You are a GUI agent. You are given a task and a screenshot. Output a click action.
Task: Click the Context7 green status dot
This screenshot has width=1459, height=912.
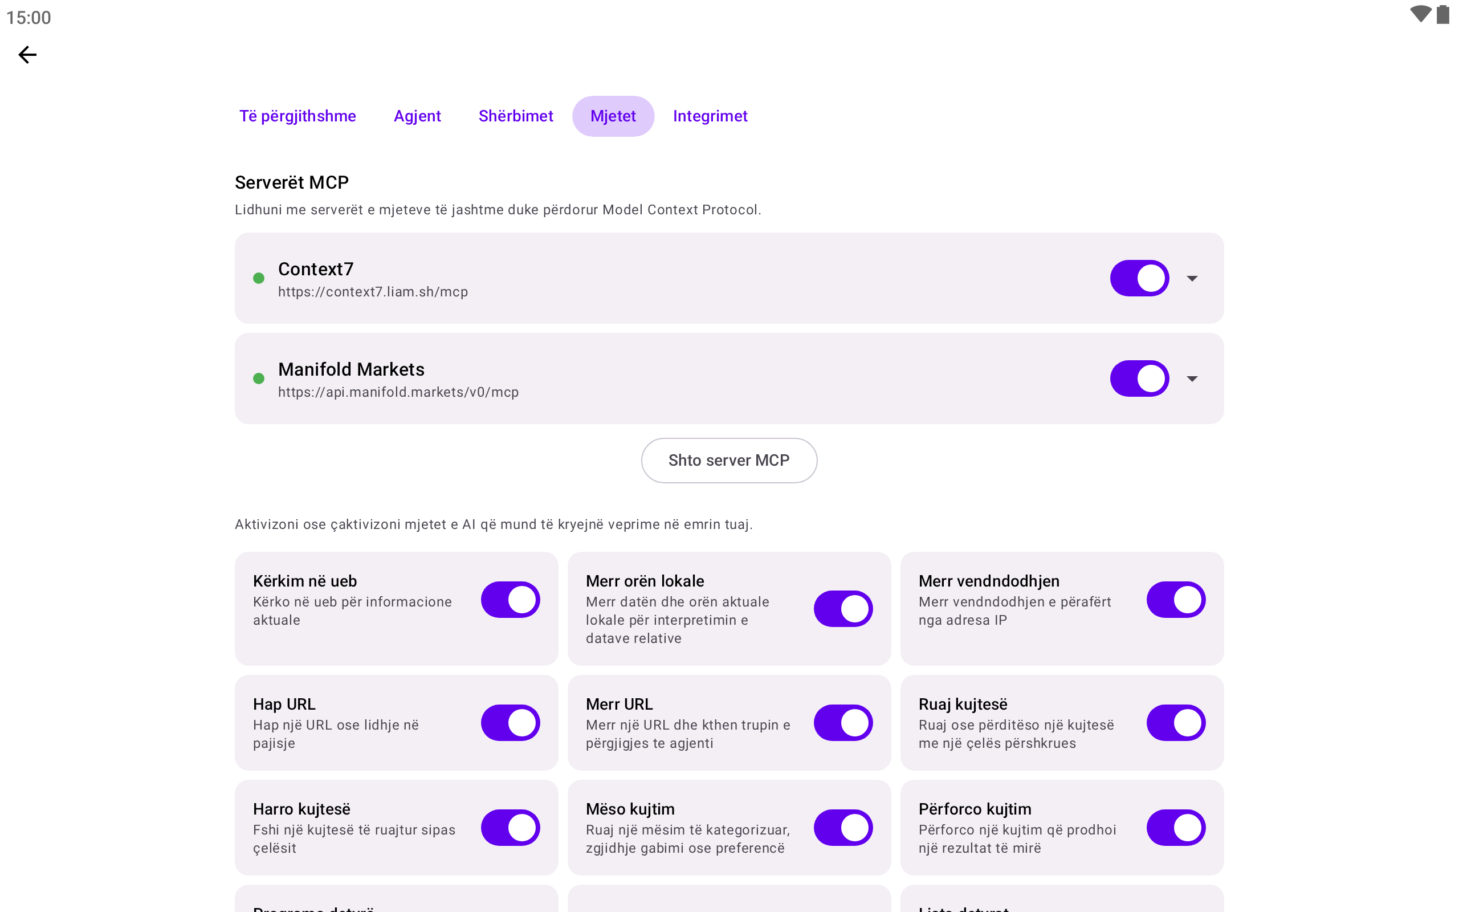[259, 278]
